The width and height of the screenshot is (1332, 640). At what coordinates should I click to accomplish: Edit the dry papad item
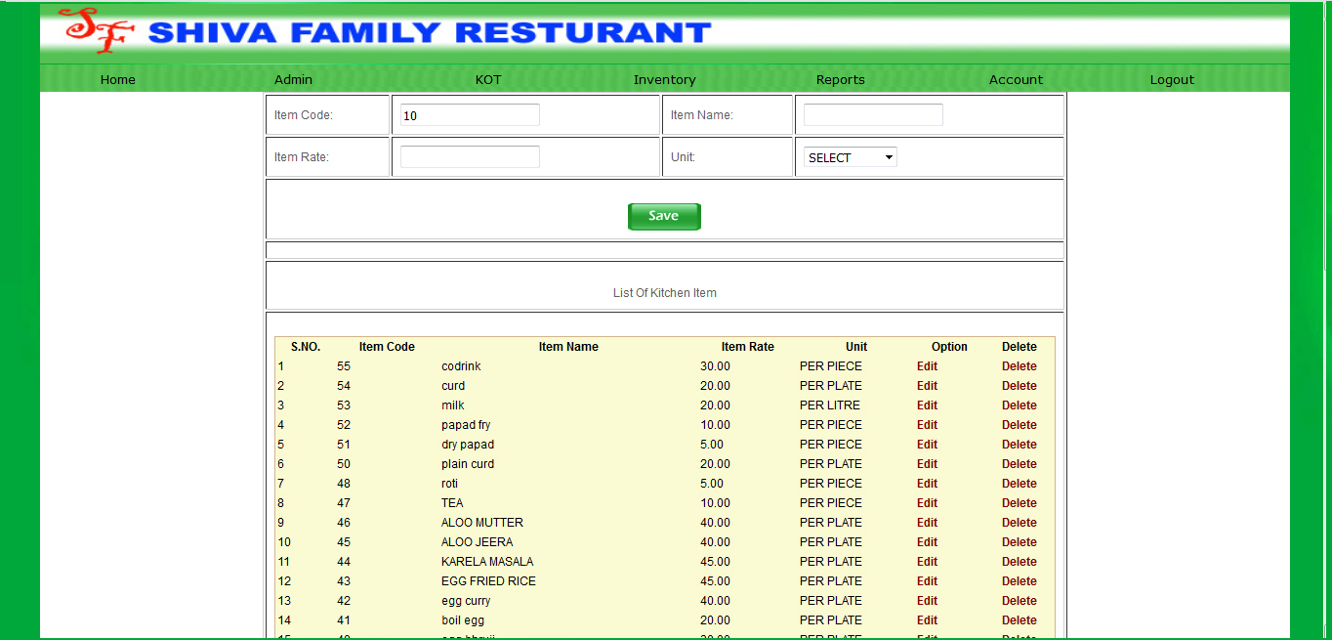[927, 445]
